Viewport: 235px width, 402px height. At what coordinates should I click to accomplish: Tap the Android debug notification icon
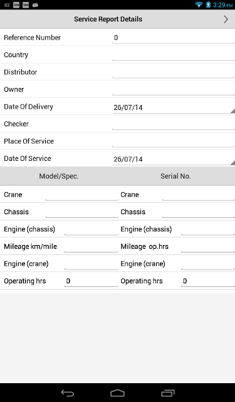click(x=35, y=5)
